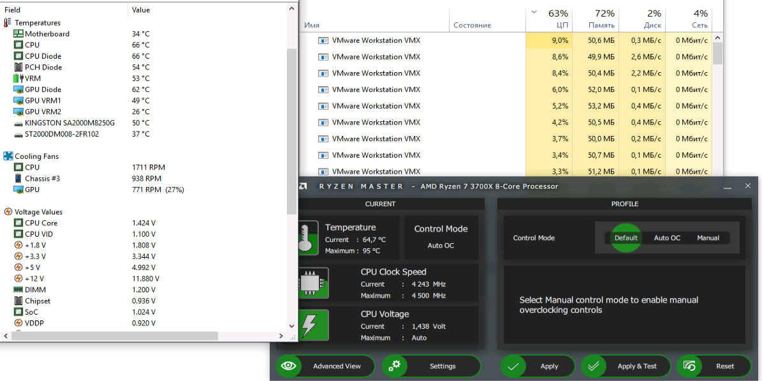Viewport: 762px width, 381px height.
Task: Sort Task Manager by Сеть column
Action: click(689, 19)
